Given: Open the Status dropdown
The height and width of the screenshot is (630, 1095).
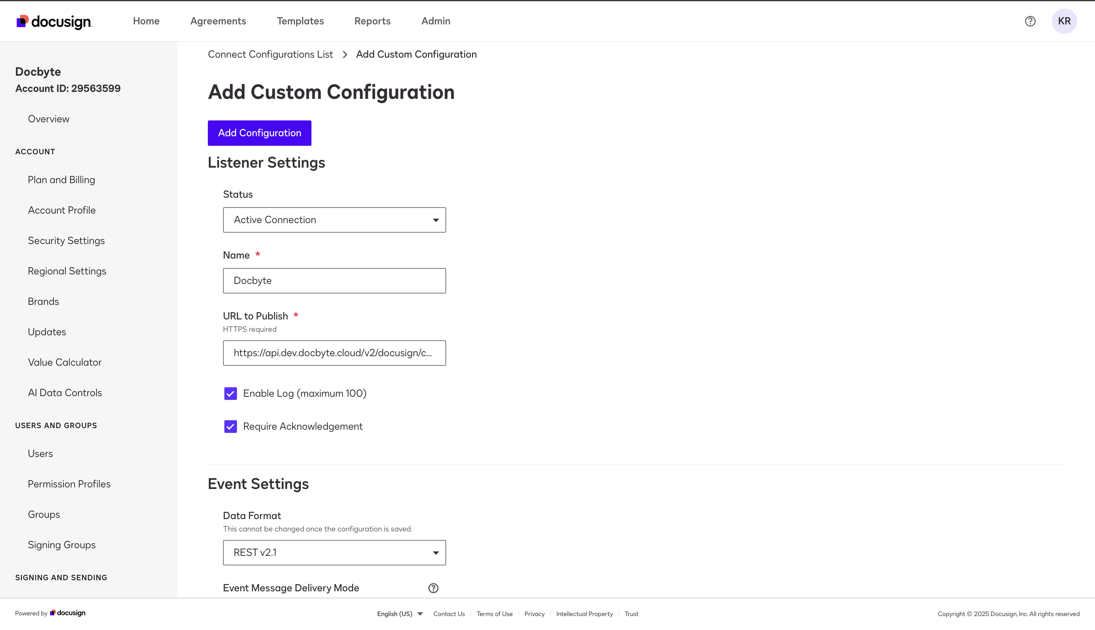Looking at the screenshot, I should coord(334,220).
